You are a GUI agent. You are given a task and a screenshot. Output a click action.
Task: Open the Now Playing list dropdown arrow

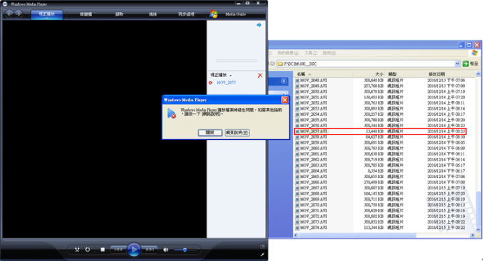[231, 76]
